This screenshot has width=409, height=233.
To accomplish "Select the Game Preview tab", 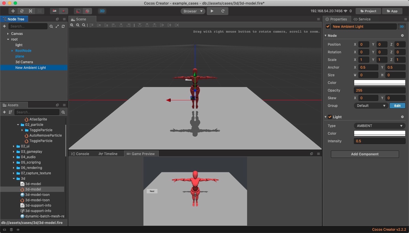I will pos(141,154).
